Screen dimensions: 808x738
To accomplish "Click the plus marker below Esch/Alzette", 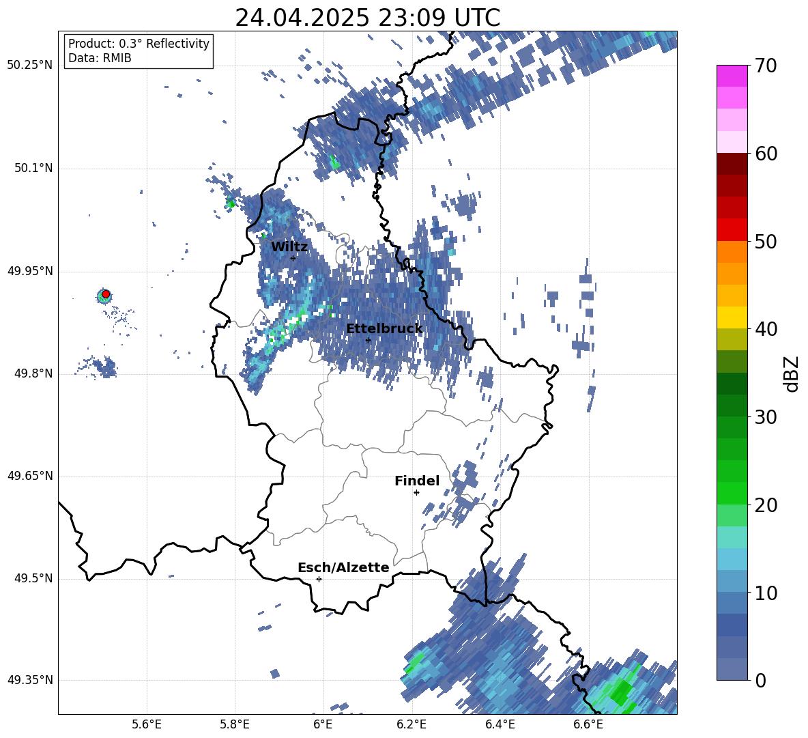I will coord(319,579).
